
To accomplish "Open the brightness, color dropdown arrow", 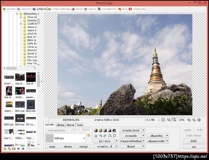I will click(x=116, y=146).
